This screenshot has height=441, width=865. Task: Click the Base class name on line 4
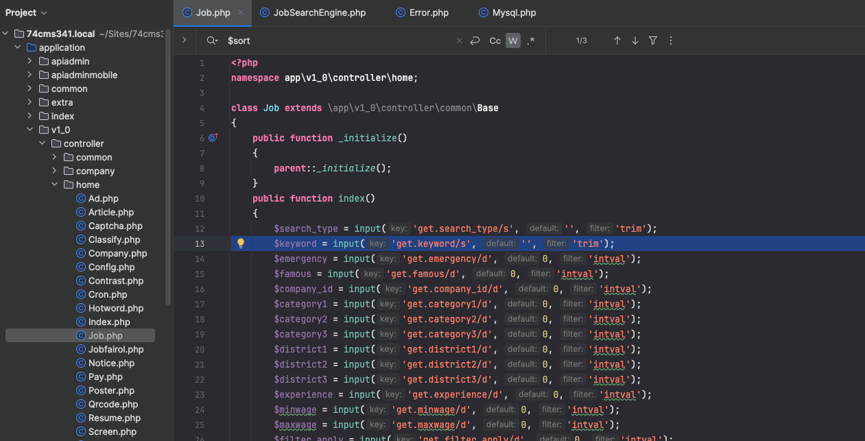488,108
